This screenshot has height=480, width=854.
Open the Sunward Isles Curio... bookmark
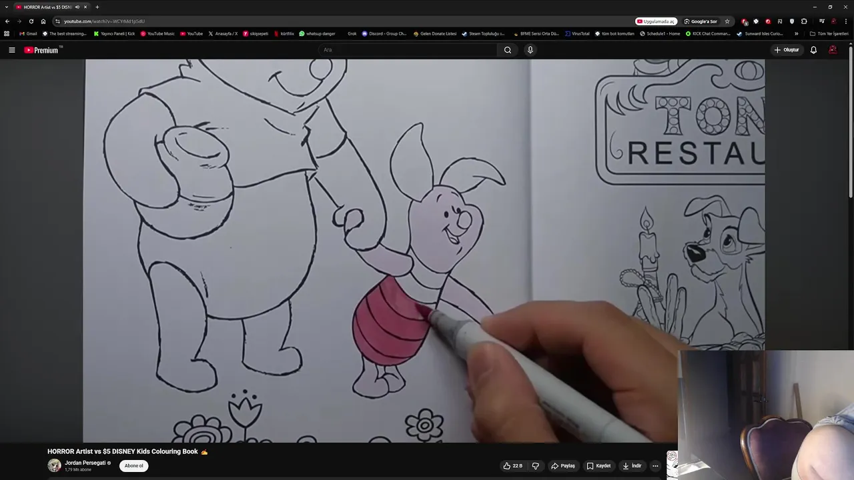point(760,33)
